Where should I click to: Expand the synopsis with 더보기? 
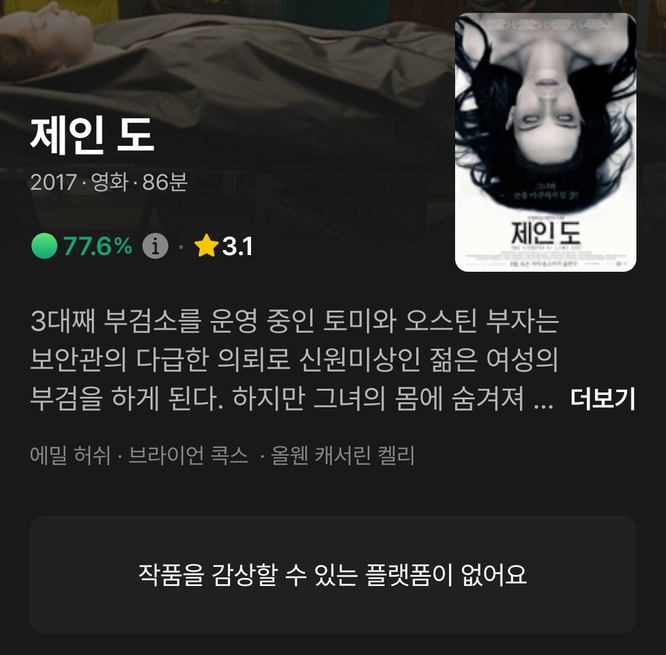[x=602, y=399]
